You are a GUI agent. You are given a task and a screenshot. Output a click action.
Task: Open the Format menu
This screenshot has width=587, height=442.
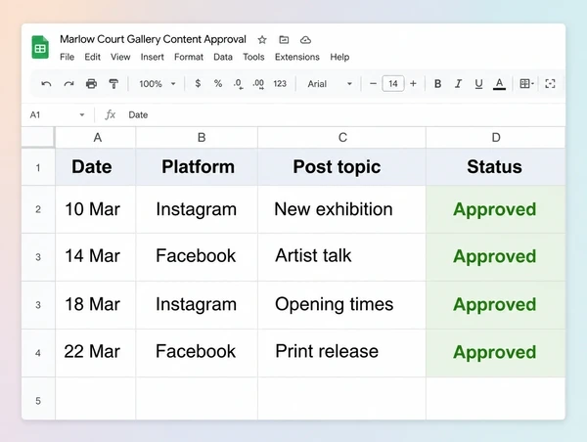click(x=189, y=57)
